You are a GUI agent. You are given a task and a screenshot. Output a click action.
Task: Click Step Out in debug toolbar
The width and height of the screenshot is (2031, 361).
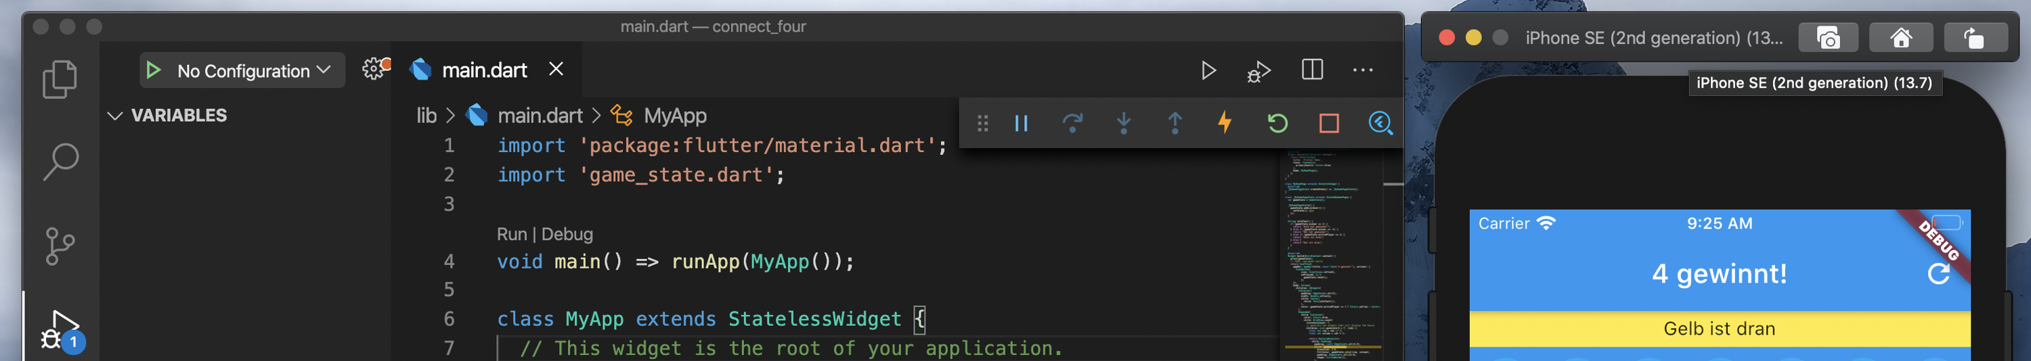(1175, 122)
